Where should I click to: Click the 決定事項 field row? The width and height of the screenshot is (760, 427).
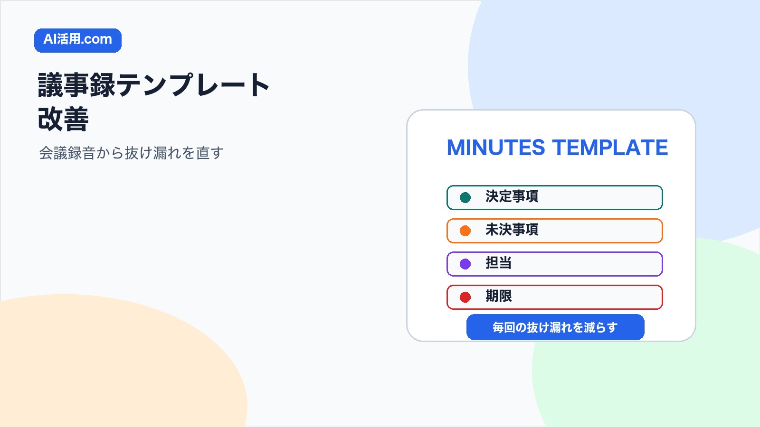point(555,197)
